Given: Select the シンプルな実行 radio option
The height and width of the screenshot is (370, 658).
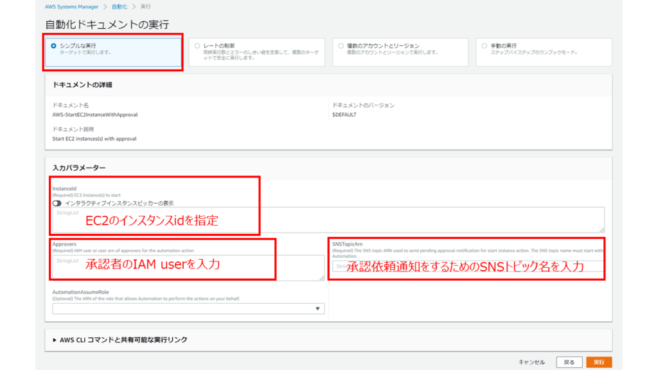Looking at the screenshot, I should click(53, 46).
